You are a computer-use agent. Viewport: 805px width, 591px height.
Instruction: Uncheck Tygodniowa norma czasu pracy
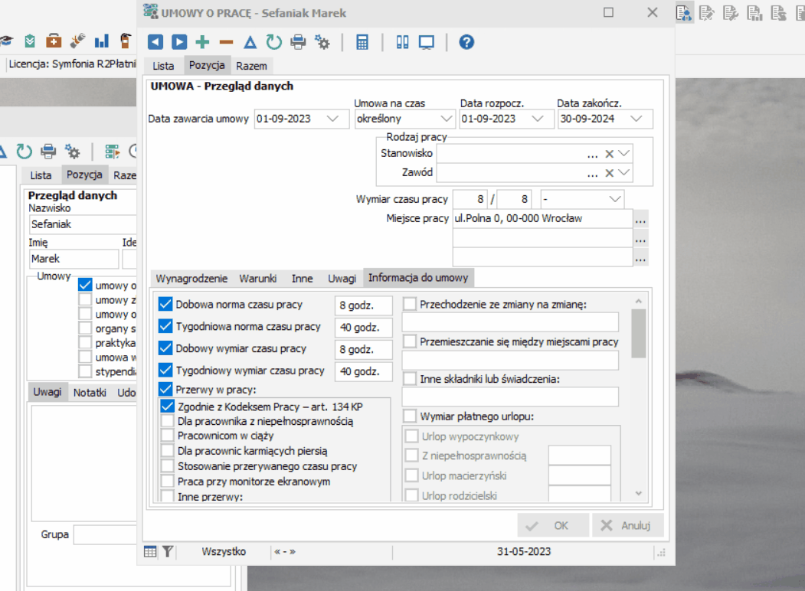(165, 326)
